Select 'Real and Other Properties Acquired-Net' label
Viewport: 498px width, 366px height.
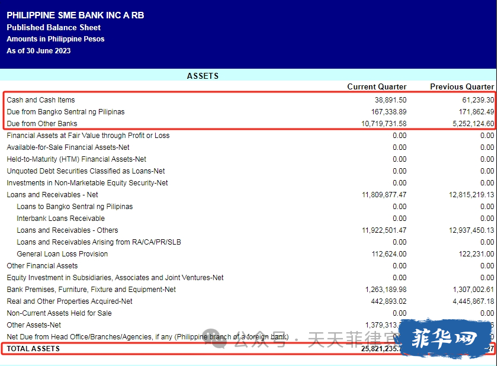pos(69,301)
